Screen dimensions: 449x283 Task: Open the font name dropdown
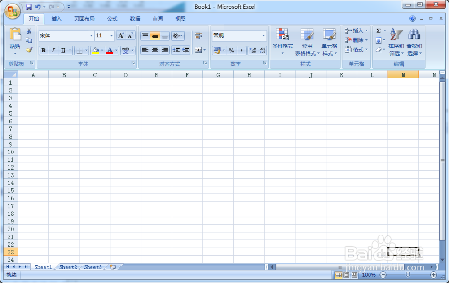click(x=91, y=36)
